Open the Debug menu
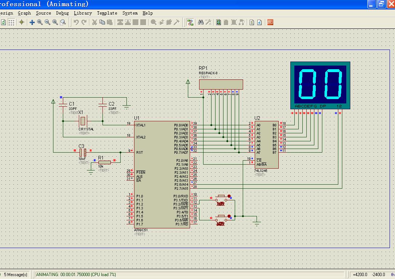Image resolution: width=395 pixels, height=279 pixels. click(x=62, y=13)
